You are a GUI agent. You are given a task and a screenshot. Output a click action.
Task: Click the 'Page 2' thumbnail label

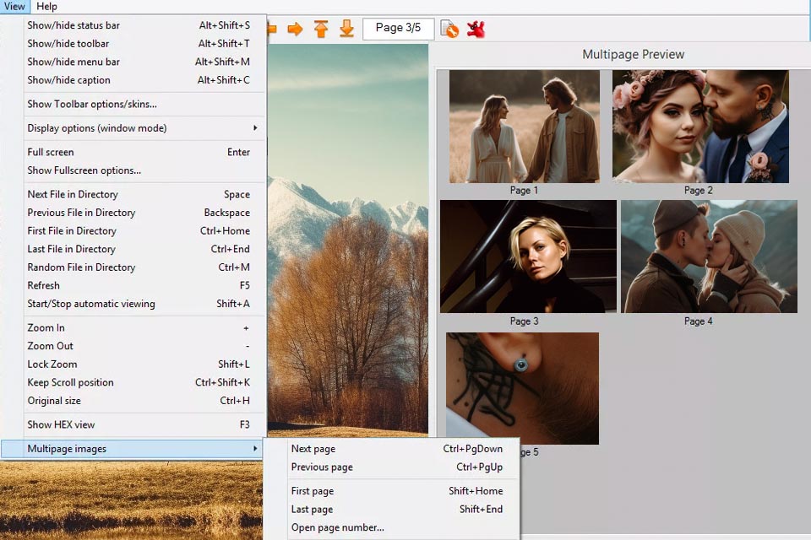[699, 190]
